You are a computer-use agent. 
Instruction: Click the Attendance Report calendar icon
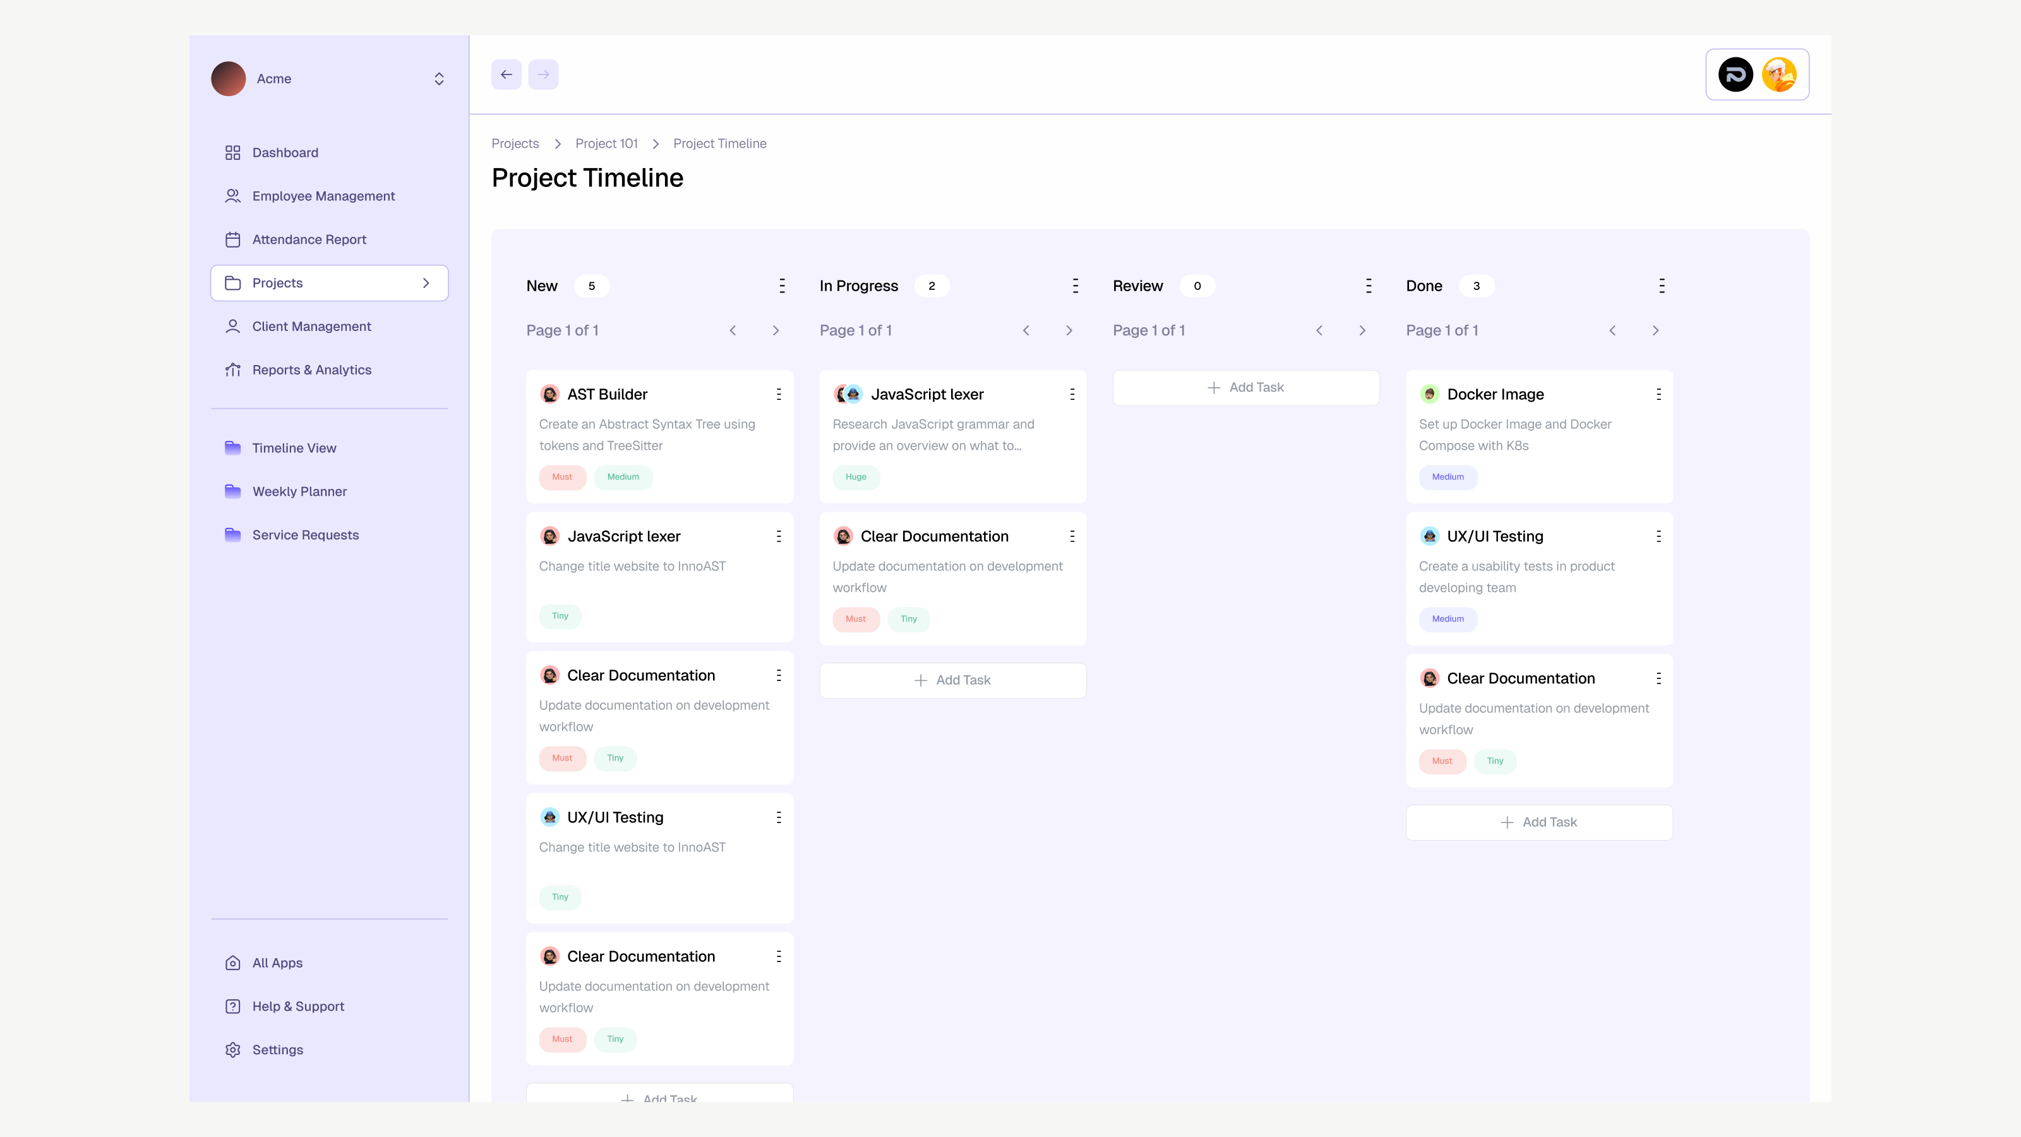(x=232, y=239)
